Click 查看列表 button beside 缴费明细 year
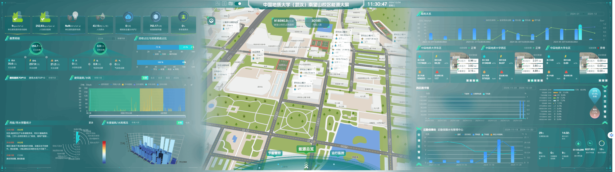The height and width of the screenshot is (172, 615). (121, 38)
